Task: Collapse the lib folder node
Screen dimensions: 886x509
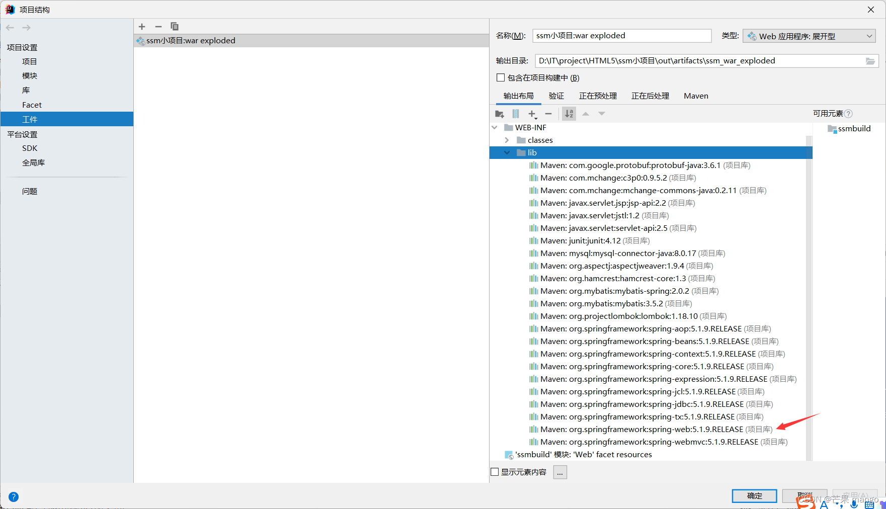Action: 507,153
